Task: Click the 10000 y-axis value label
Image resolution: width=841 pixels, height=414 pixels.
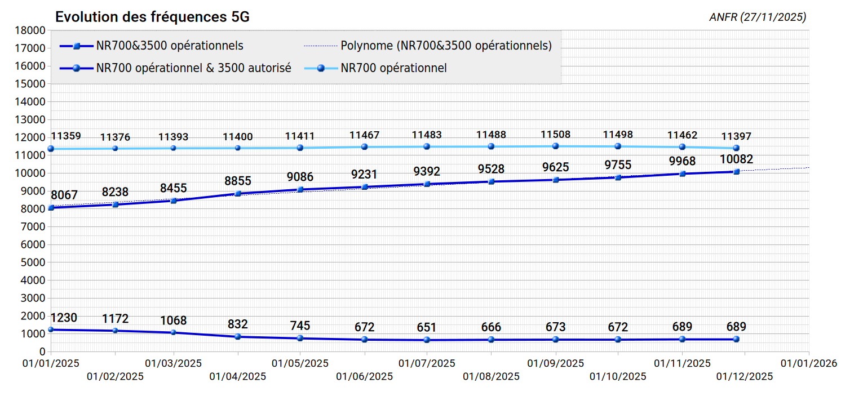Action: click(32, 173)
